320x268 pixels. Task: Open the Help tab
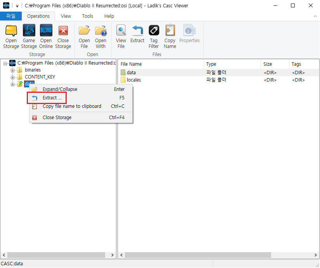click(x=109, y=16)
